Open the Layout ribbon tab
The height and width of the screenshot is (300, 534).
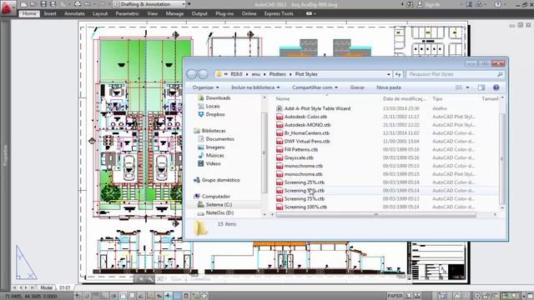tap(100, 13)
